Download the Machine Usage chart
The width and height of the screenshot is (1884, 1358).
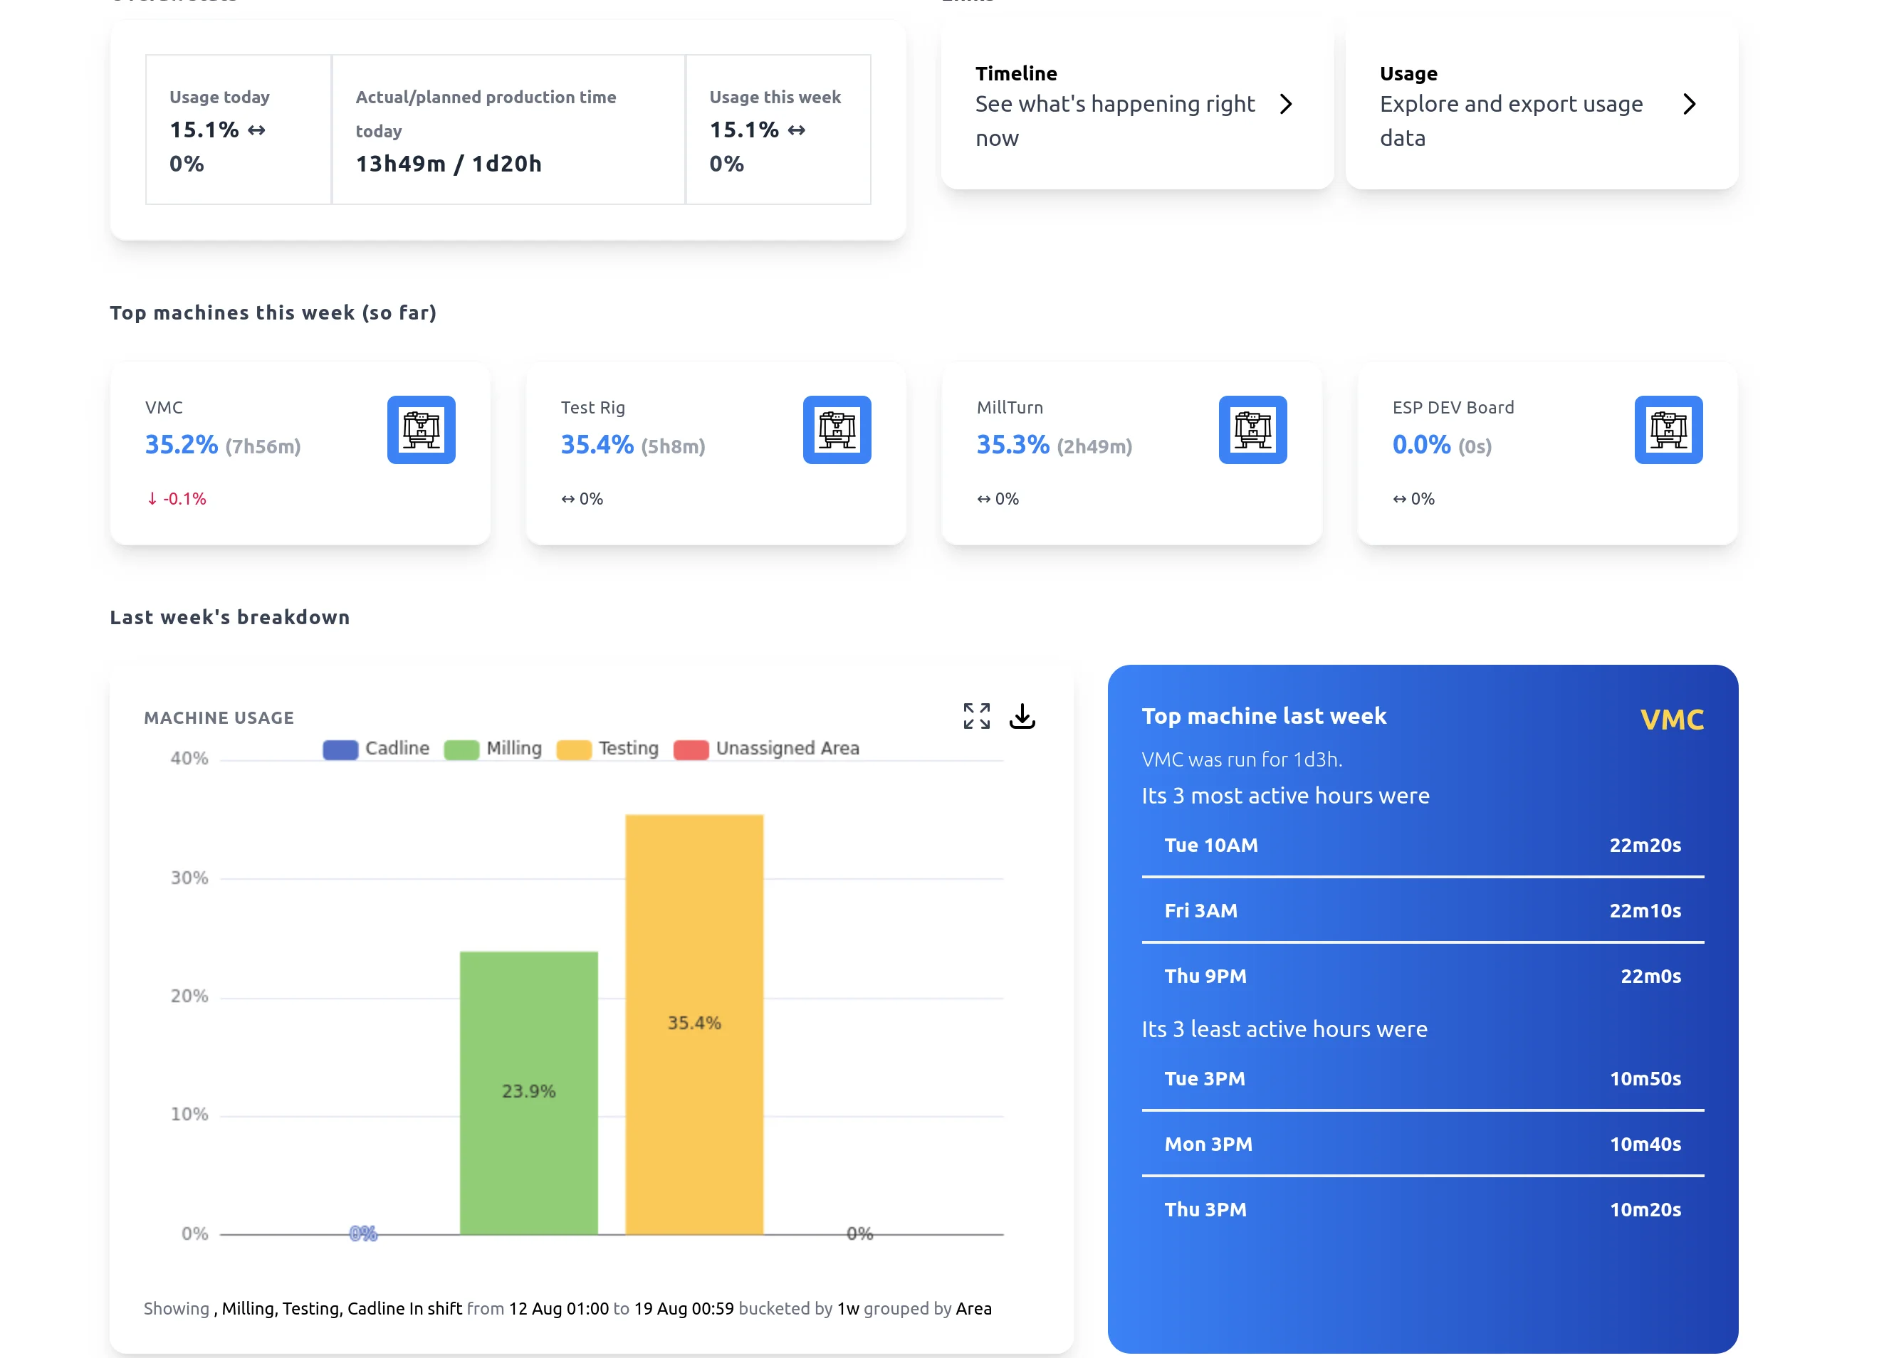point(1022,716)
